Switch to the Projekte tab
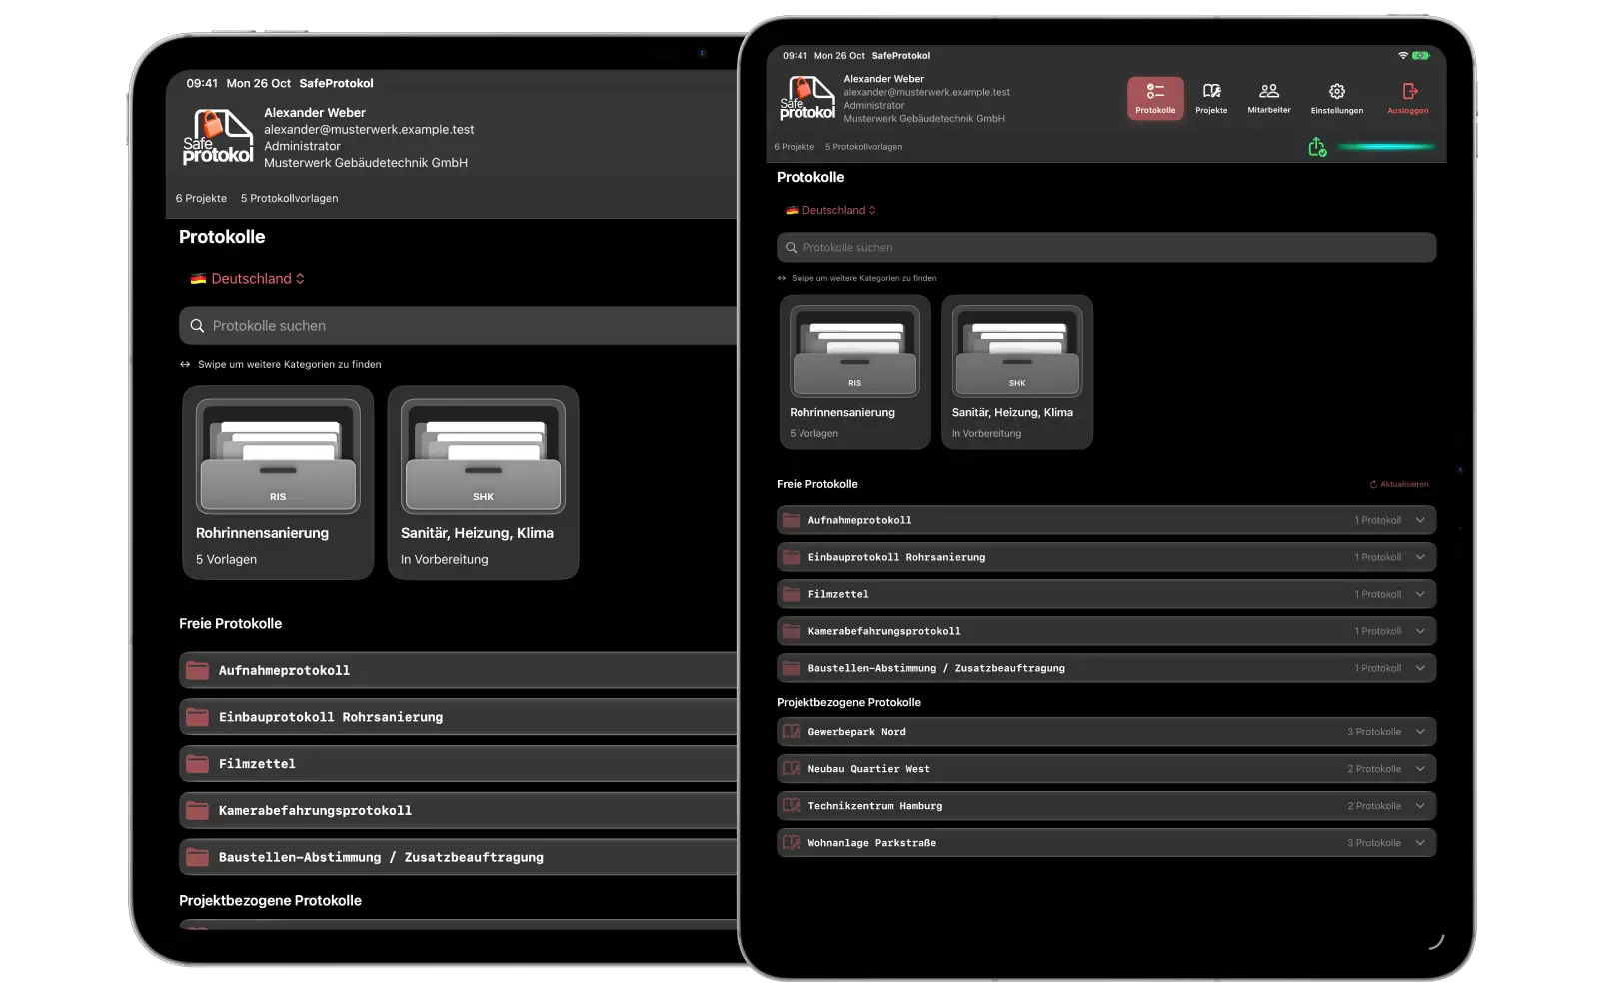 click(x=1211, y=98)
